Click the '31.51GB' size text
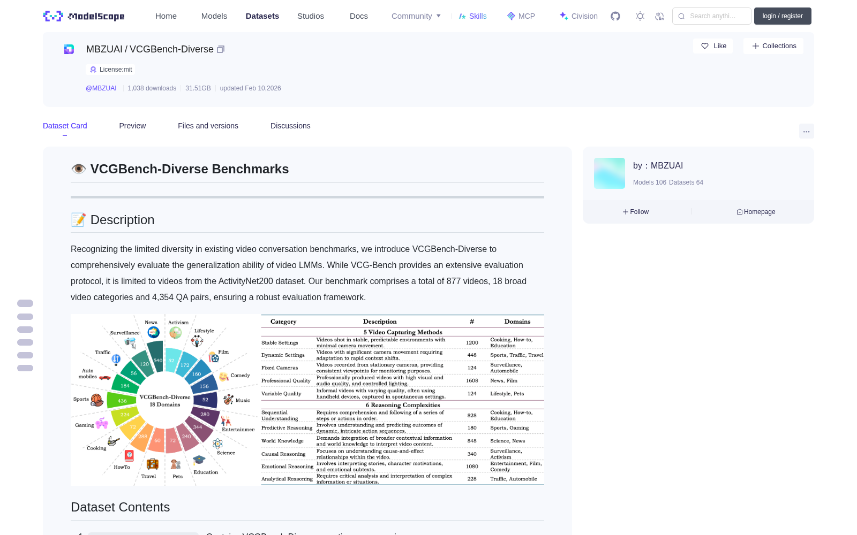The height and width of the screenshot is (535, 857). click(198, 88)
